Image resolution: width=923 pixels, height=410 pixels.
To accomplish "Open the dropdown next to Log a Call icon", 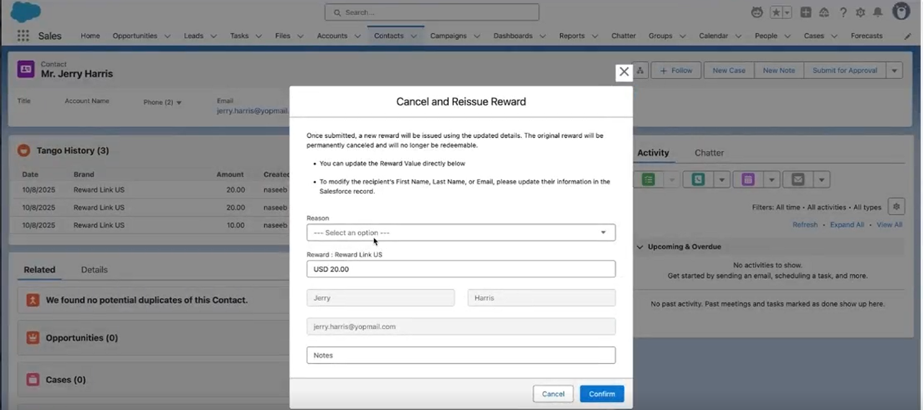I will point(721,180).
